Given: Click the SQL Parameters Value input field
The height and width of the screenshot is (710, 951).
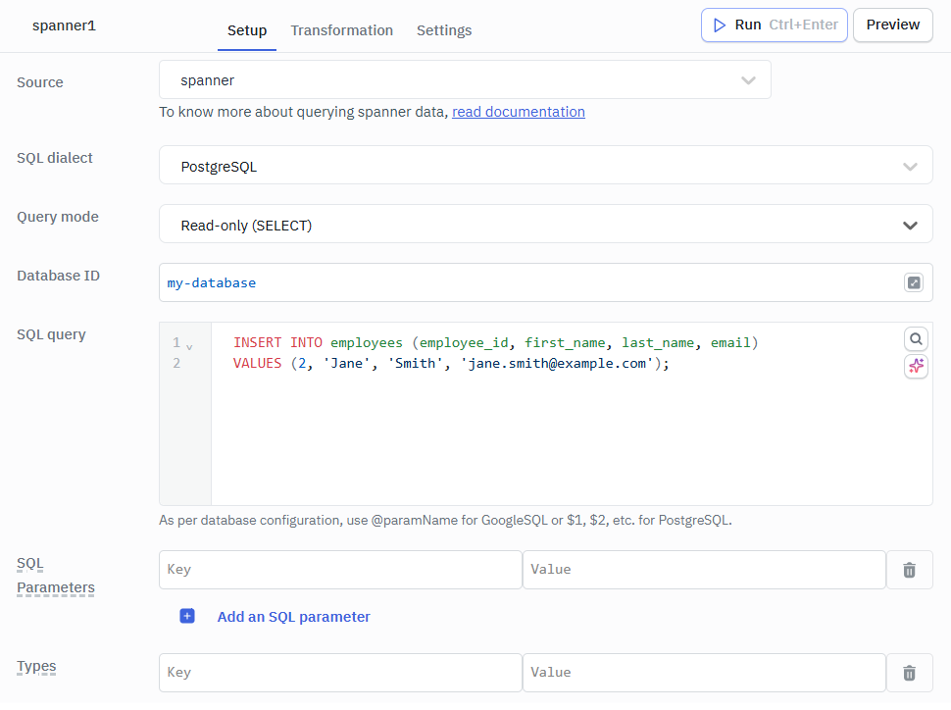Looking at the screenshot, I should pos(704,570).
